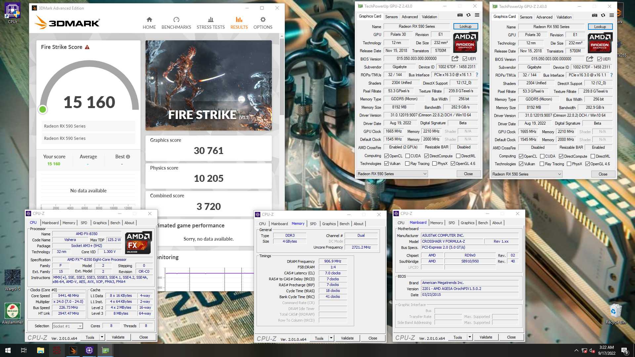Screen dimensions: 635x357
Task: Toggle Vulkan checkbox in right GPU-Z
Action: point(521,164)
